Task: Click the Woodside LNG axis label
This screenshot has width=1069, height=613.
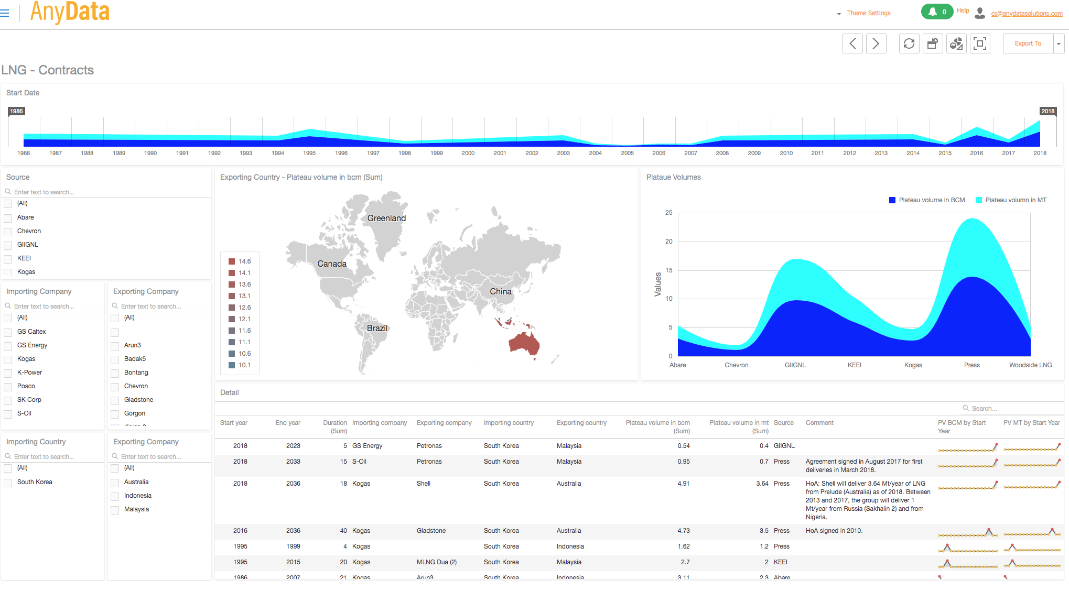Action: (1030, 365)
